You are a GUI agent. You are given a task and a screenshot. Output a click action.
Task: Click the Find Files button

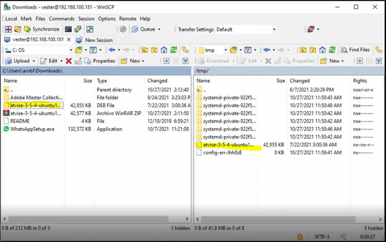point(355,50)
